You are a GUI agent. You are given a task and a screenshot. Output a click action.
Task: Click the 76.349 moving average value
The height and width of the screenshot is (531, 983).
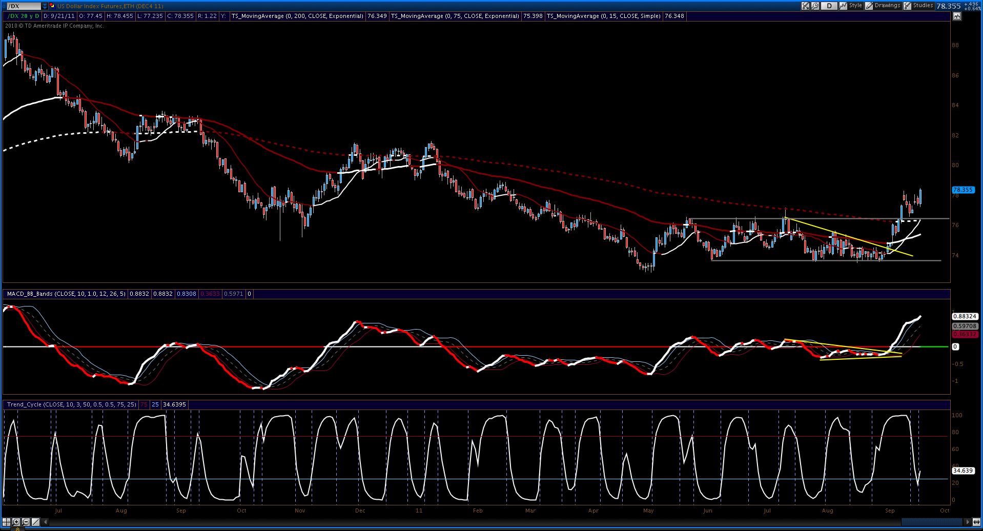coord(377,16)
